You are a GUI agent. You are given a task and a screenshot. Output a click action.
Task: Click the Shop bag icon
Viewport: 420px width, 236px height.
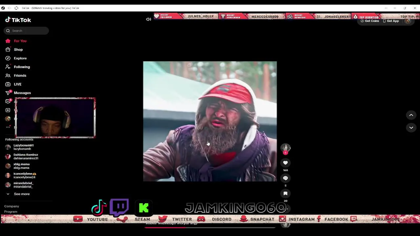click(8, 49)
